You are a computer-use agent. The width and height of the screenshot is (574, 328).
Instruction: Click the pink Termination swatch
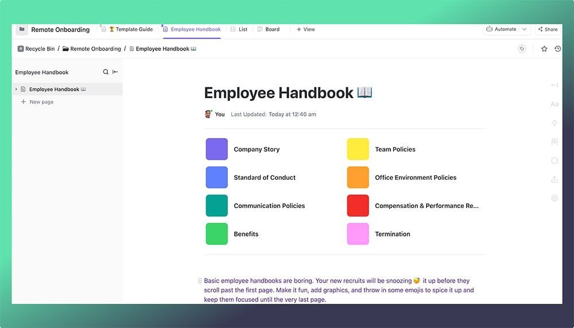(358, 234)
